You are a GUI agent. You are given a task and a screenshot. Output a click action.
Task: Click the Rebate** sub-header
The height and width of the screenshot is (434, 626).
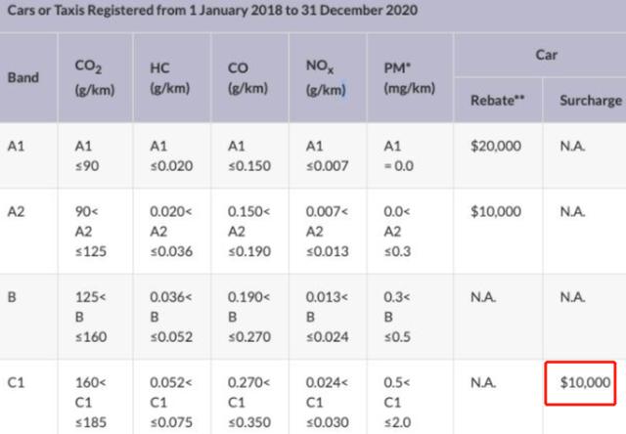(x=497, y=101)
